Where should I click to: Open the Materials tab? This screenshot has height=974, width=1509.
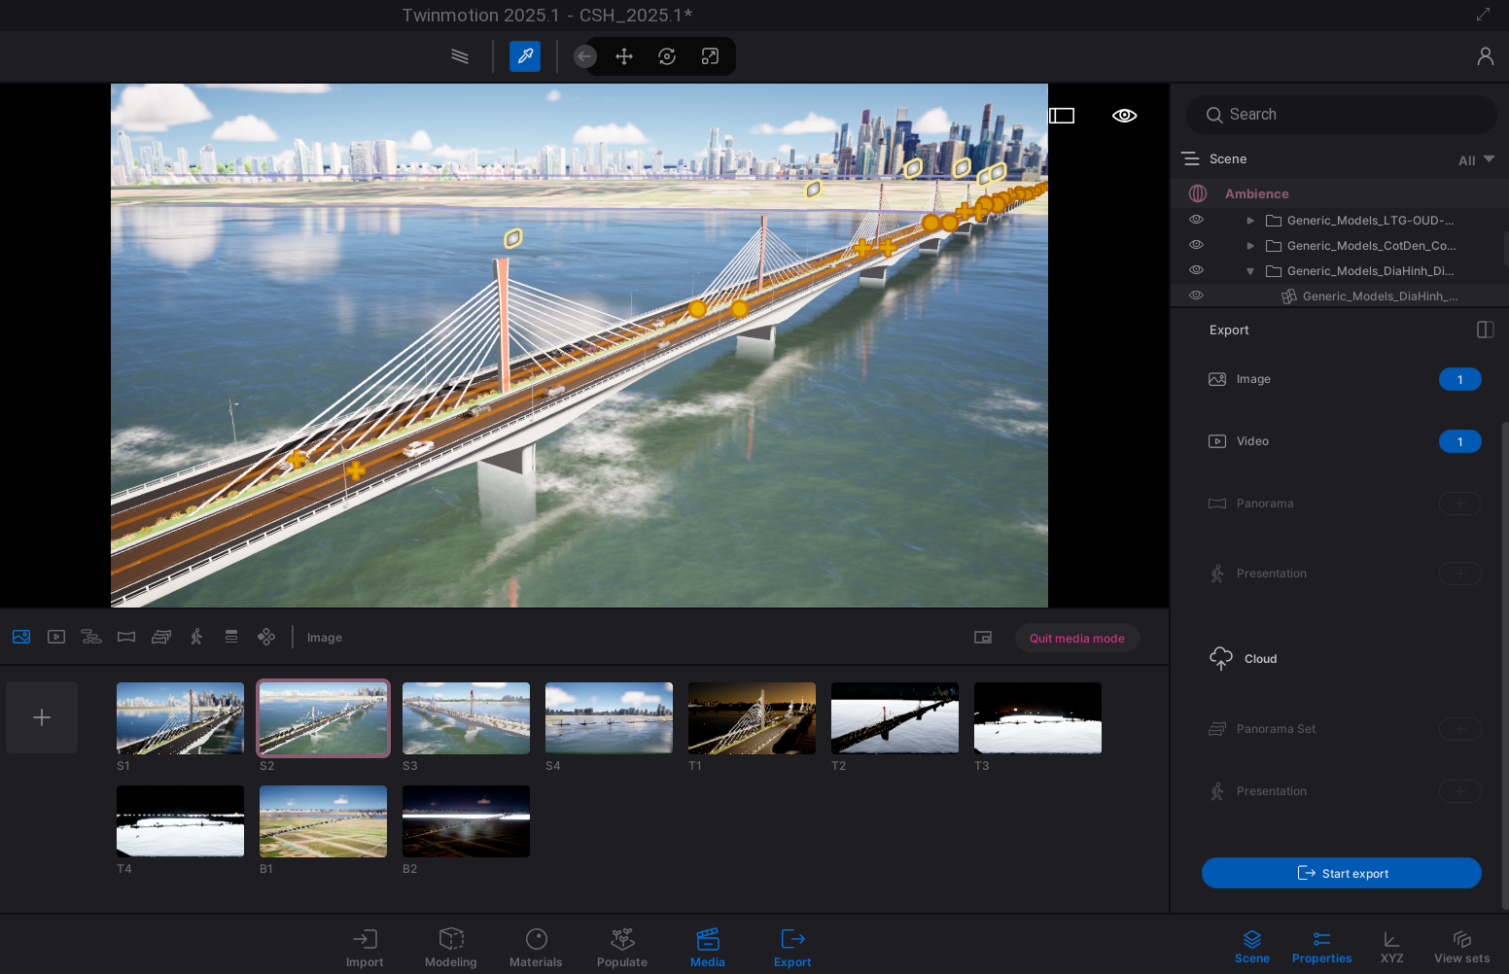[x=536, y=948]
